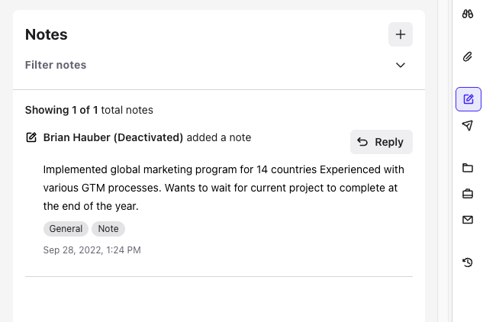Viewport: 483px width, 322px height.
Task: Expand the Filter notes chevron
Action: 401,65
